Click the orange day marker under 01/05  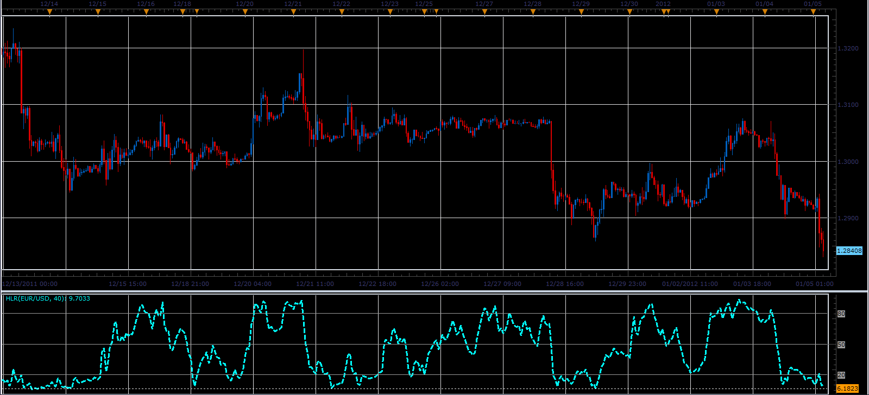tap(813, 11)
